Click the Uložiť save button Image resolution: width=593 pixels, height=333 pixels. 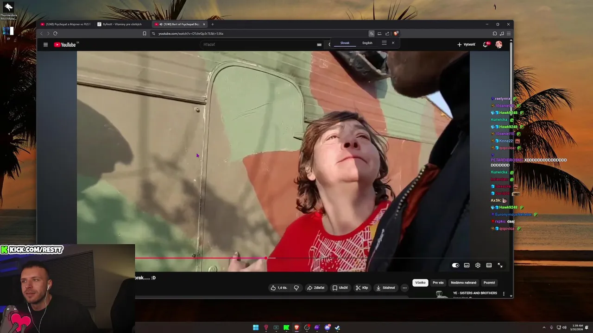point(340,288)
